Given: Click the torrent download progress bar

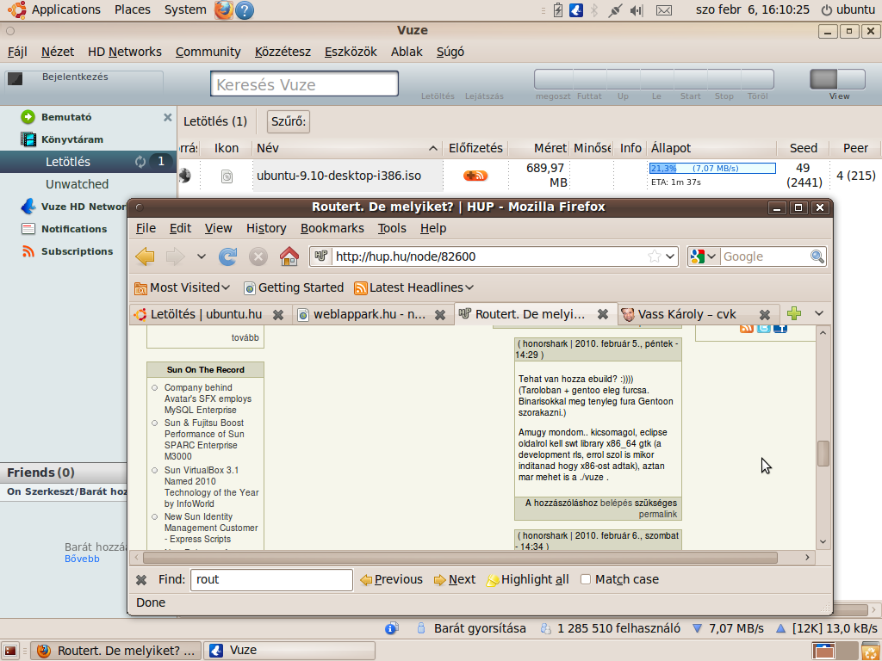Looking at the screenshot, I should click(x=712, y=168).
